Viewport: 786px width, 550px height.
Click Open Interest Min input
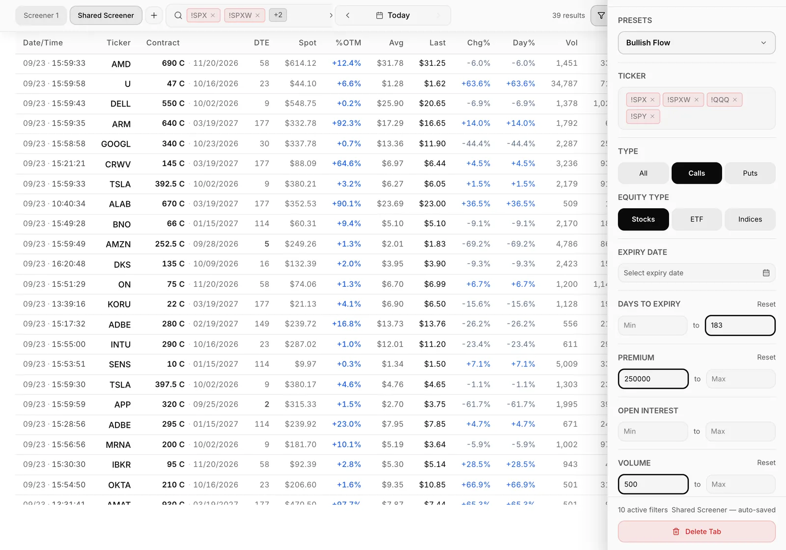point(652,432)
